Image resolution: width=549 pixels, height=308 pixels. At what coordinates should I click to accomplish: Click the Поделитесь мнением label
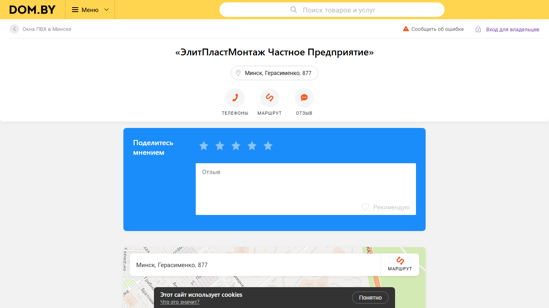pos(153,148)
